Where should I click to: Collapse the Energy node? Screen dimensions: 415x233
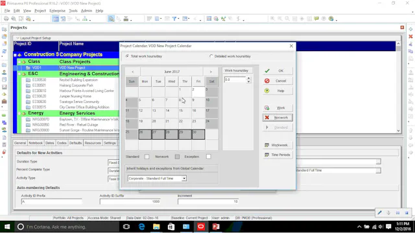[x=19, y=113]
